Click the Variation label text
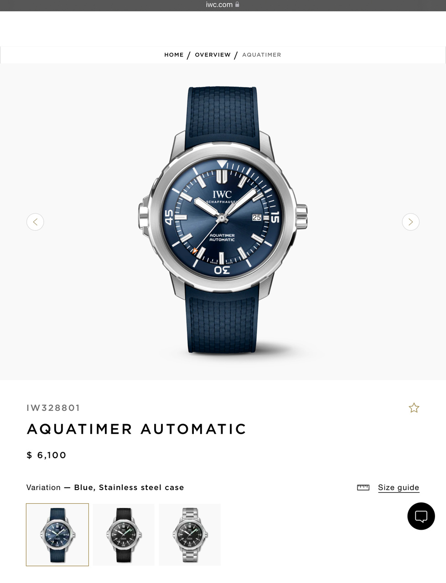The image size is (446, 583). click(x=43, y=487)
